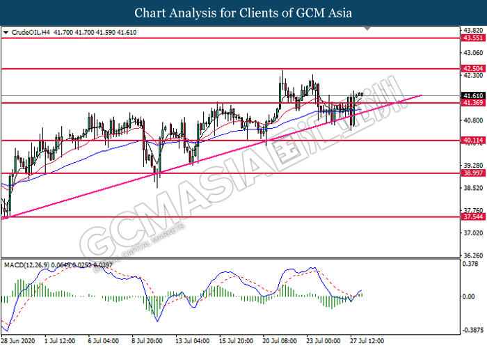Click the 27 Jul 12:00 time label

367,341
